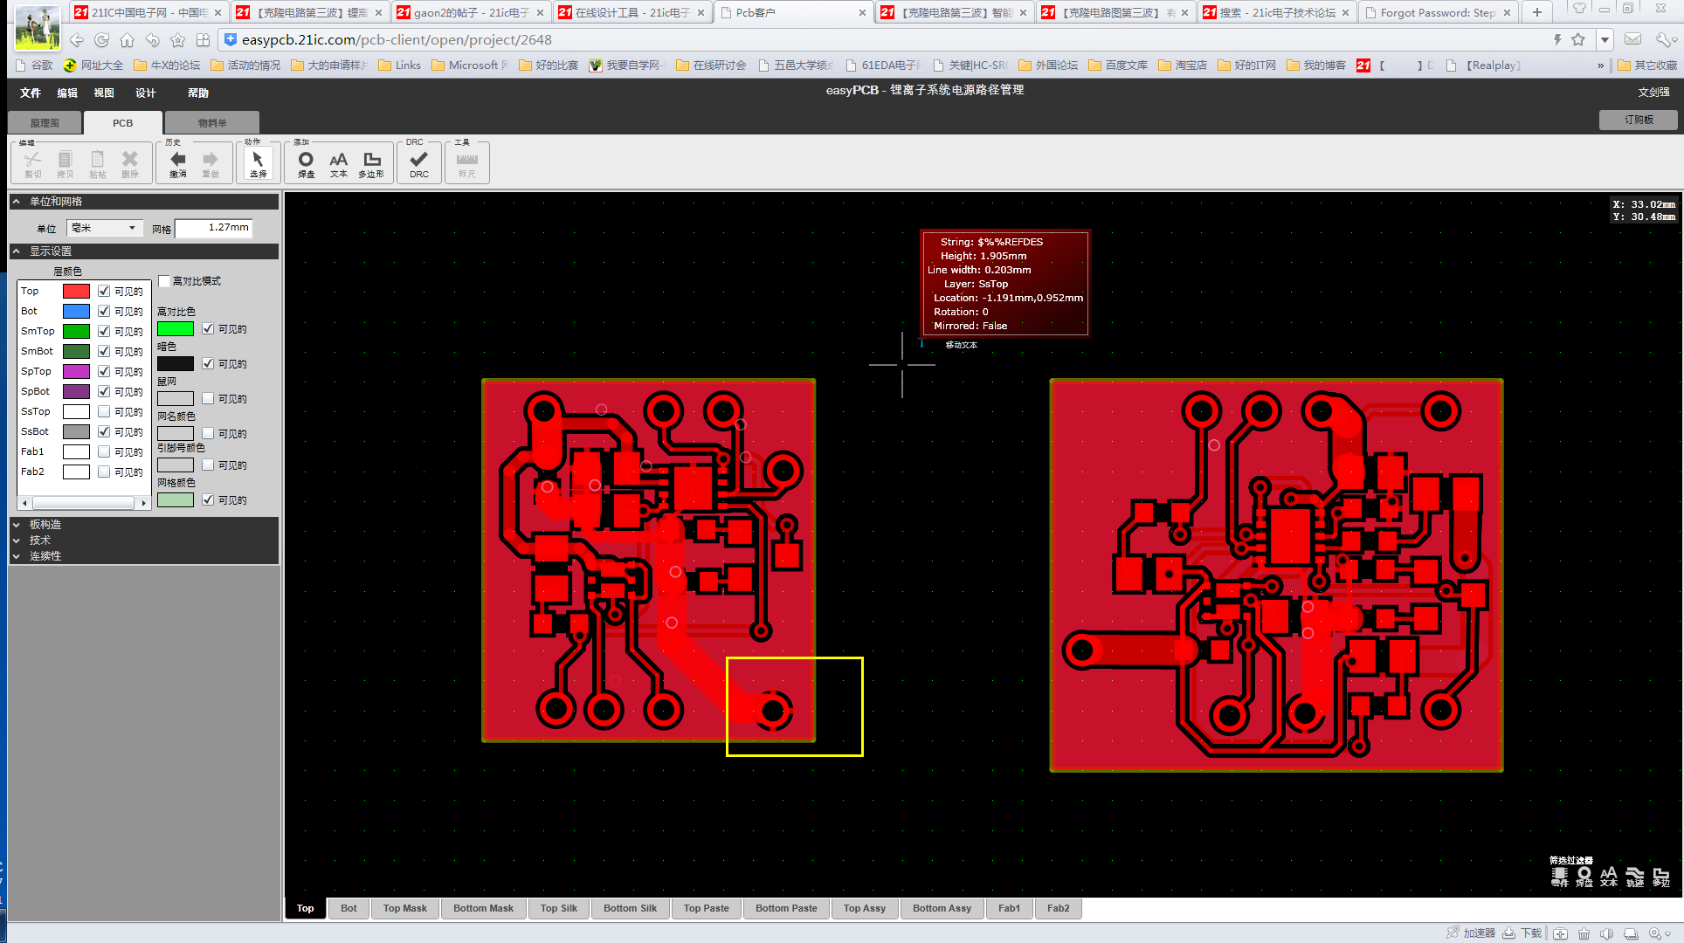Change the Top layer red color swatch
The image size is (1684, 943).
coord(76,291)
